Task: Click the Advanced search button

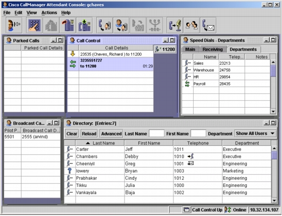Action: (111, 134)
